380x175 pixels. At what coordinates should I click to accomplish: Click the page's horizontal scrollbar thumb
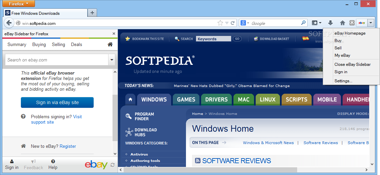211,170
